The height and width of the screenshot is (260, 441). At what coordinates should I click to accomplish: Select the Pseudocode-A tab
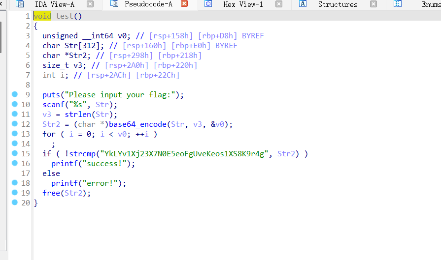[x=148, y=4]
